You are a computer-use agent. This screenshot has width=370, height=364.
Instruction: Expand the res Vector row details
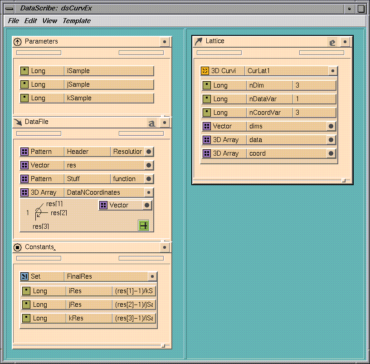pyautogui.click(x=148, y=165)
